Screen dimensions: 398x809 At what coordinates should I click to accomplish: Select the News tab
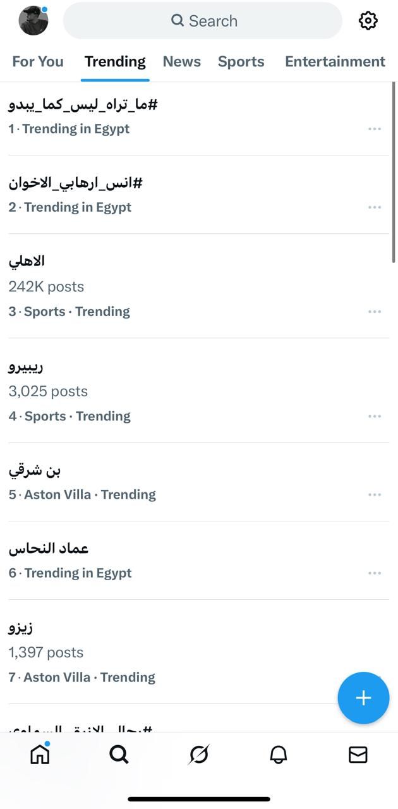(182, 61)
